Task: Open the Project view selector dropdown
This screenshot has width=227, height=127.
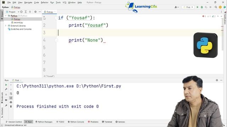Action: click(x=12, y=12)
